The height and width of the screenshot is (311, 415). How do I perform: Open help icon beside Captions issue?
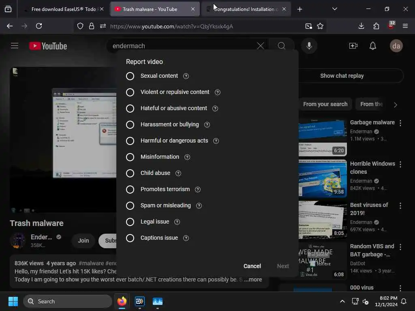(186, 238)
